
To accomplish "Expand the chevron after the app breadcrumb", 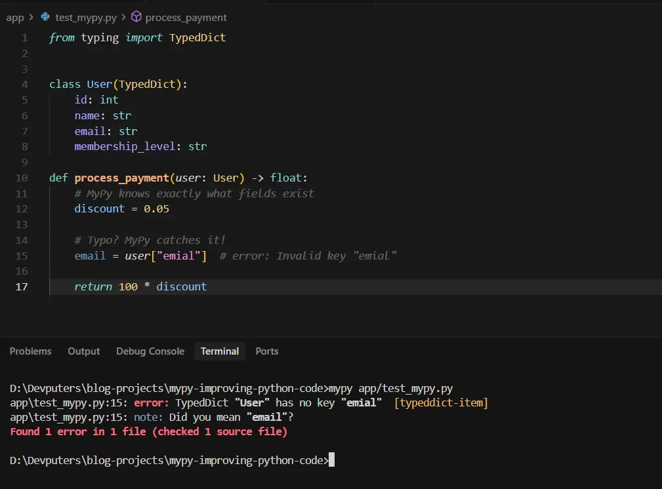I will point(31,17).
